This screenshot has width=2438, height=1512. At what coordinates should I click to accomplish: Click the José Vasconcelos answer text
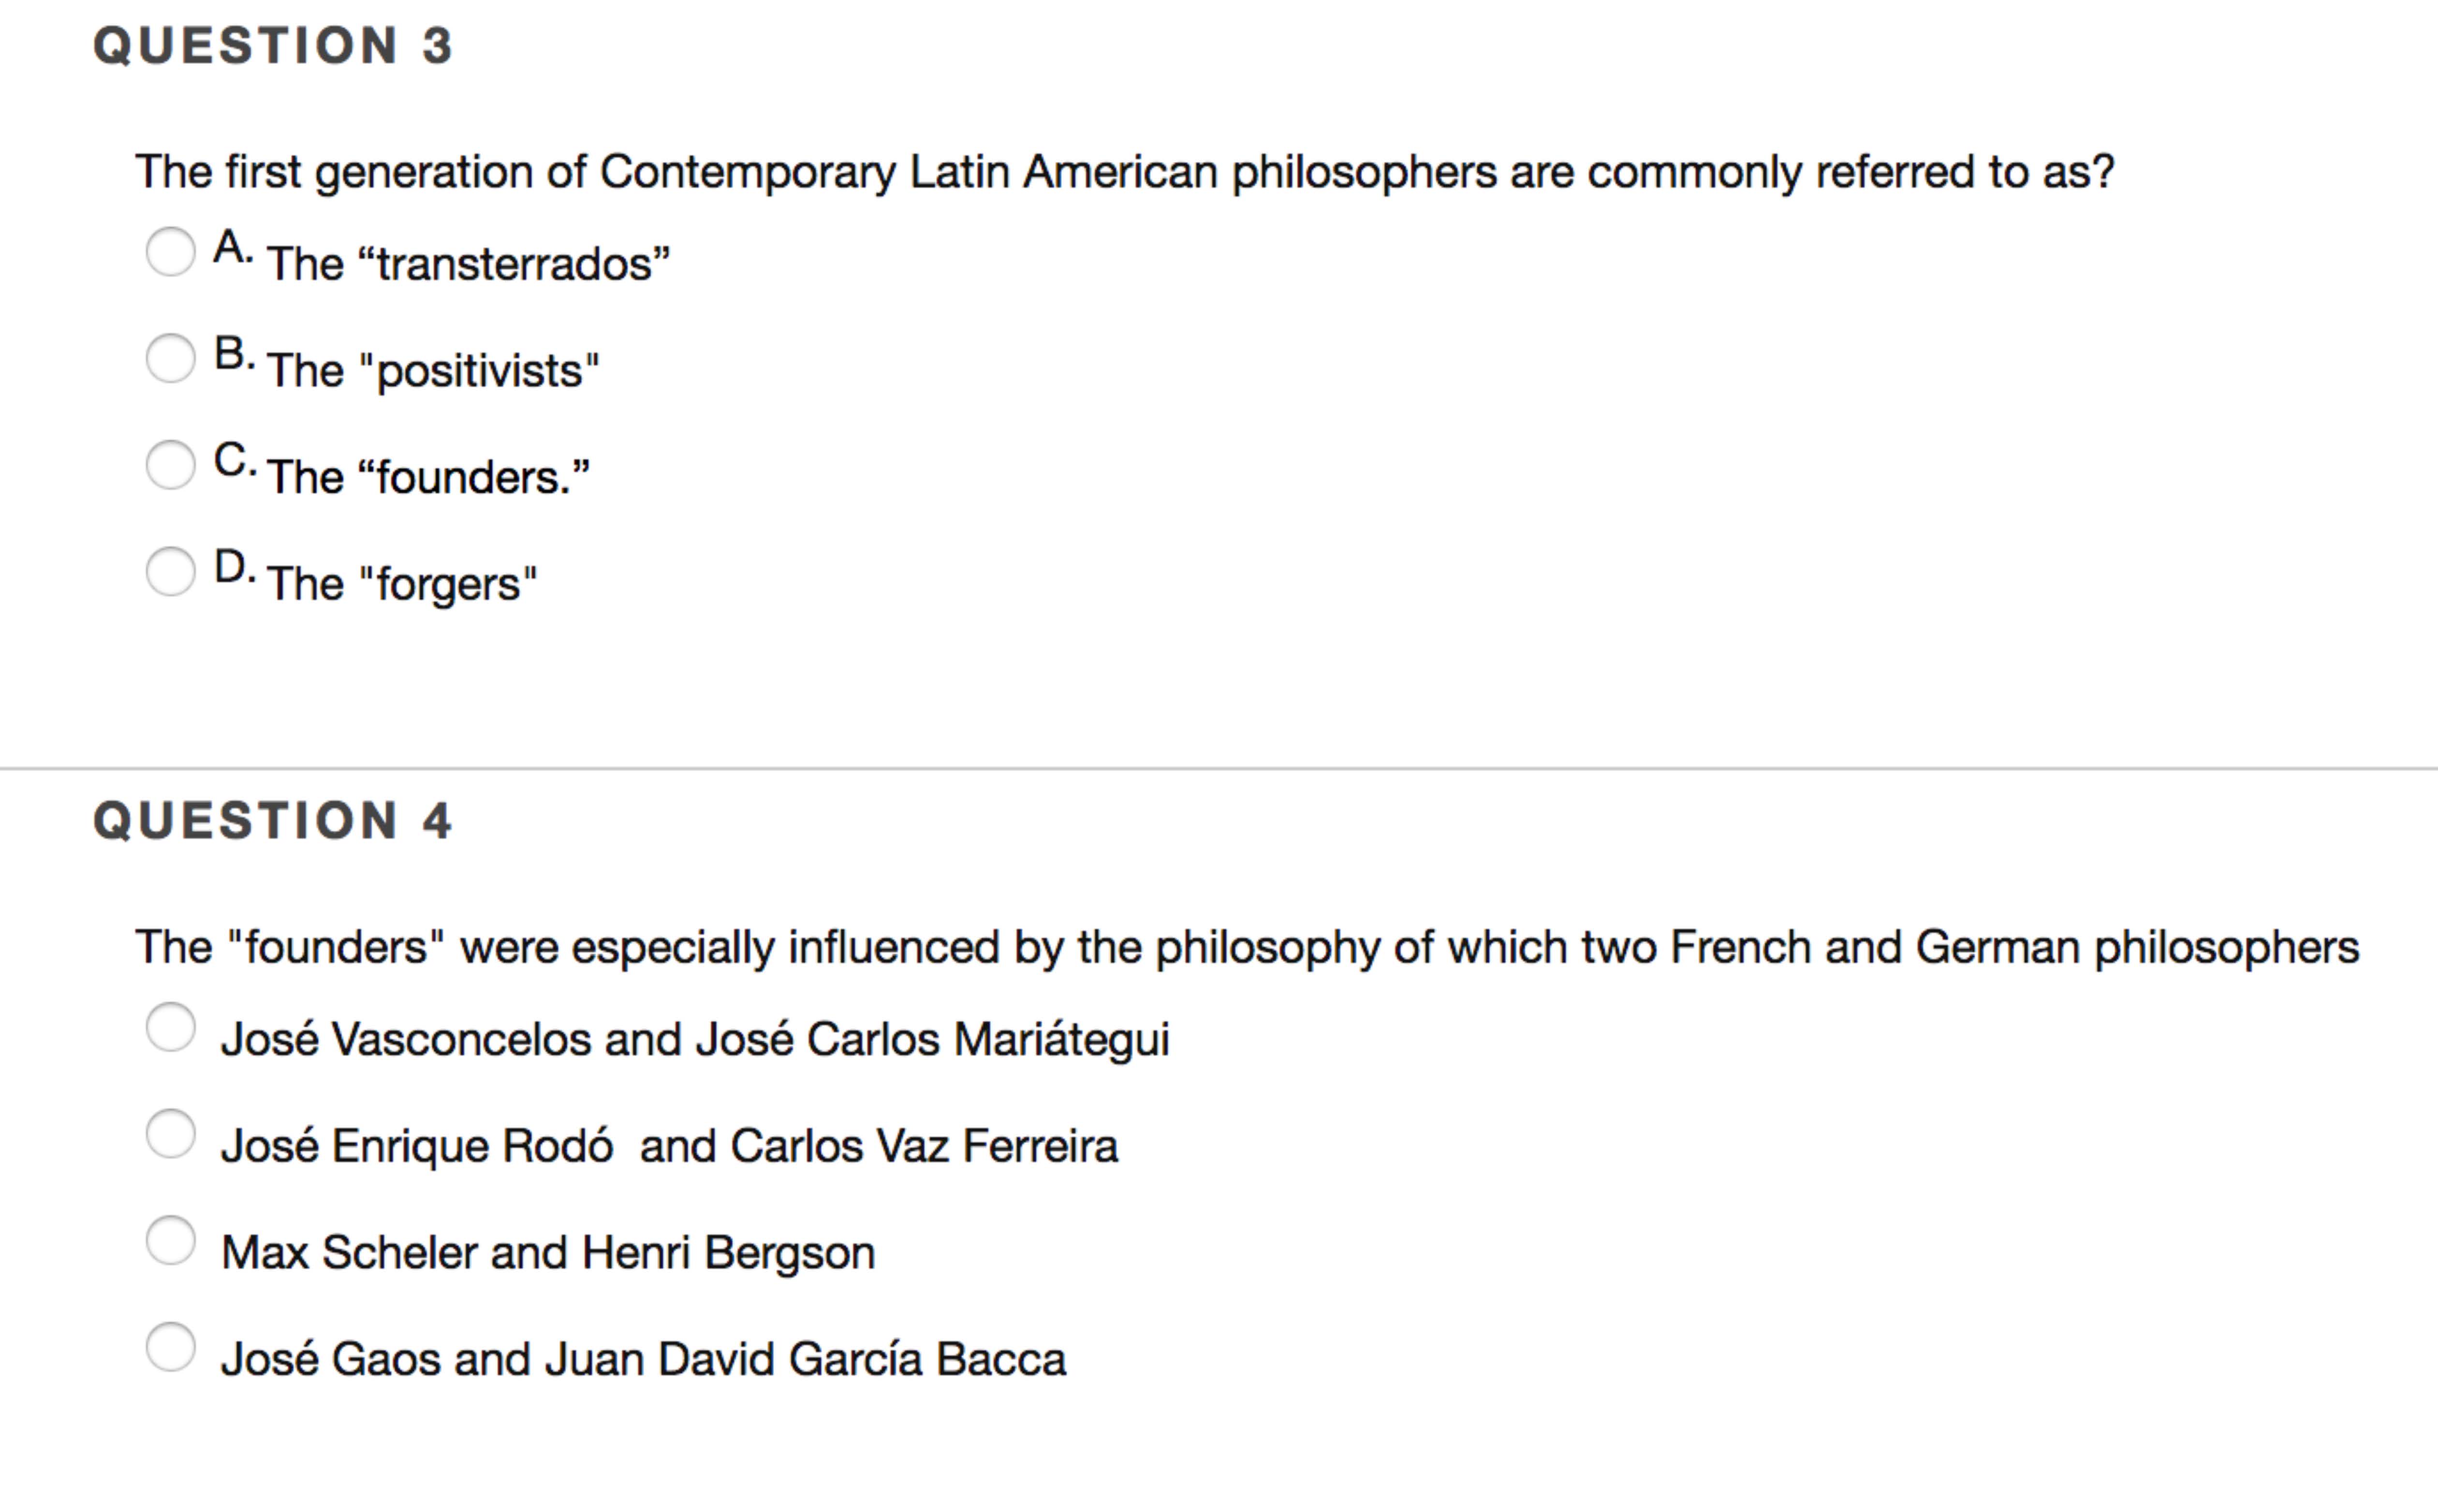695,1040
